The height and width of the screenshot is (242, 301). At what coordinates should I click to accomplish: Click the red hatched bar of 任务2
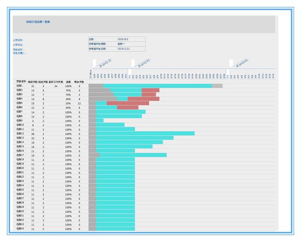point(150,90)
